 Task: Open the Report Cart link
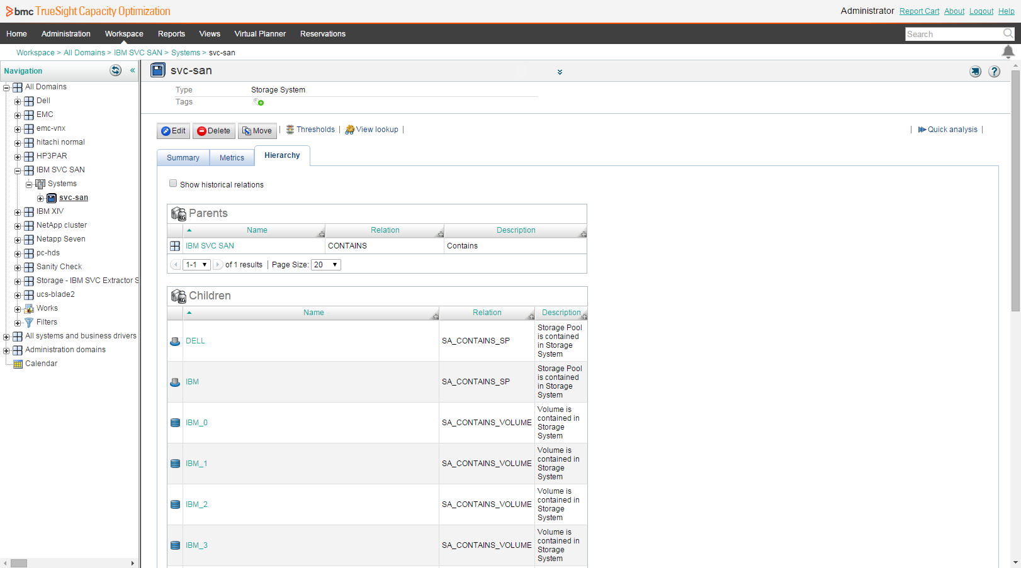919,11
